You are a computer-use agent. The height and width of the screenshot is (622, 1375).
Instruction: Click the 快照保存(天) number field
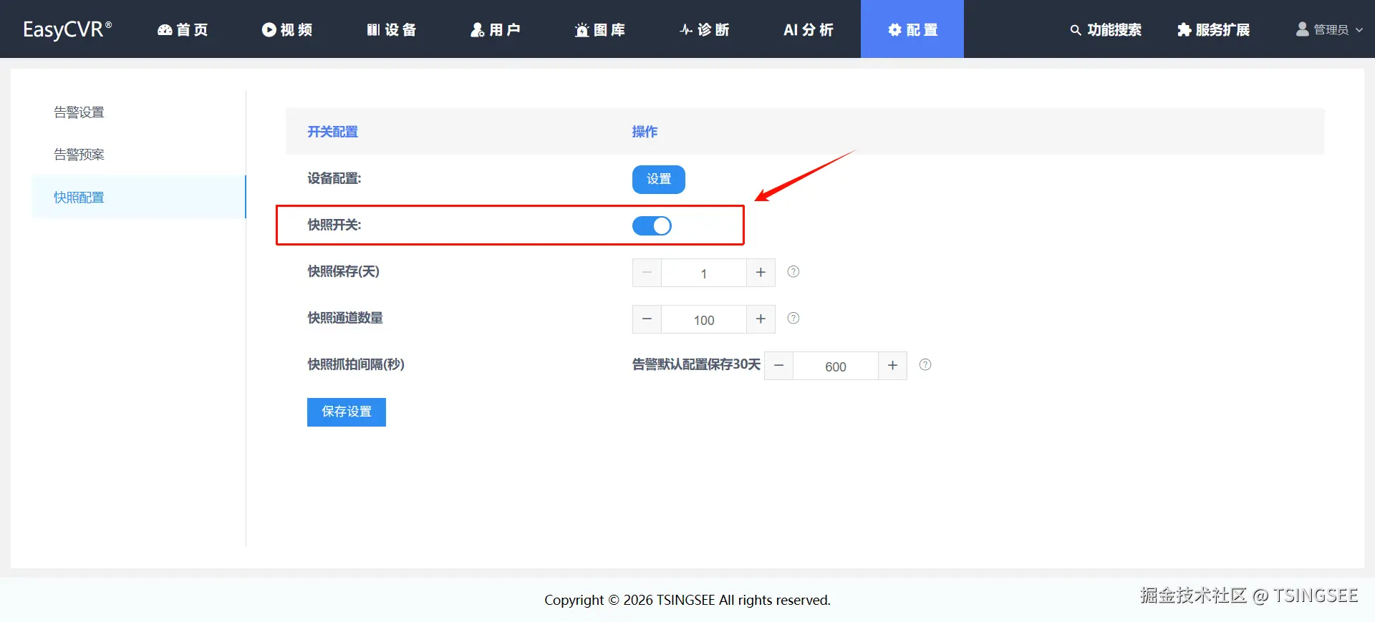704,273
